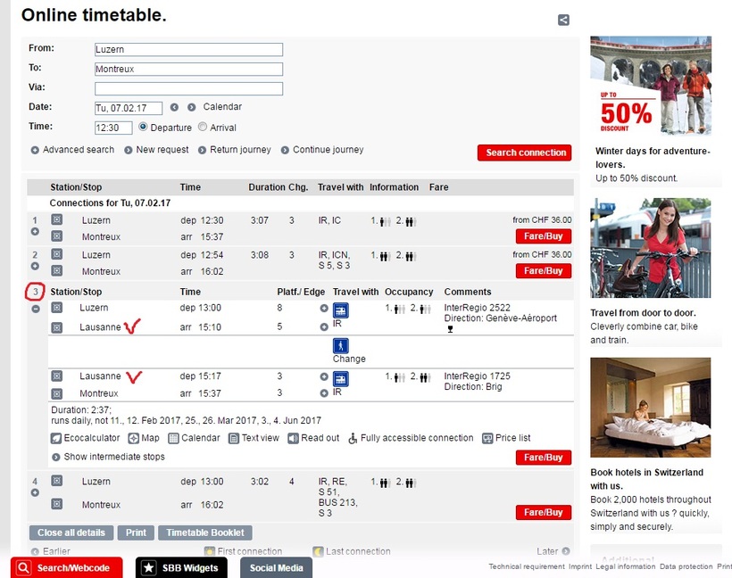The width and height of the screenshot is (732, 578).
Task: Click the Fully accessible connection wheelchair icon
Action: pyautogui.click(x=353, y=438)
